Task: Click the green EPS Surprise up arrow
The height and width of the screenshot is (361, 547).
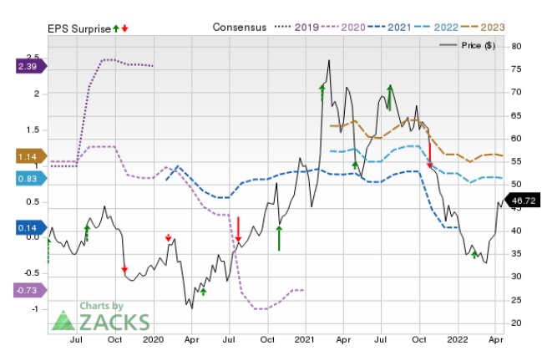Action: 116,28
